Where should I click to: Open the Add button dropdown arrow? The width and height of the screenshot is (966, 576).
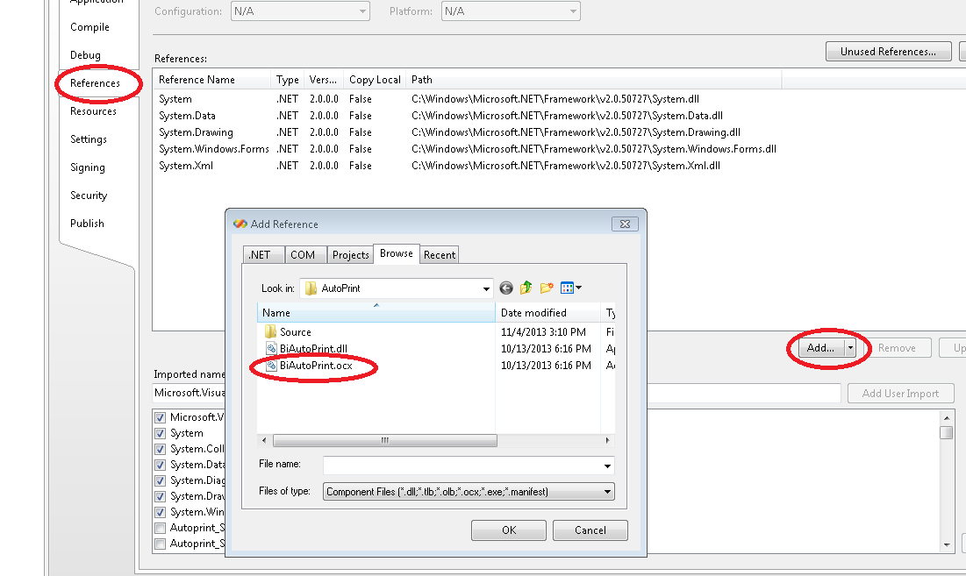point(850,348)
